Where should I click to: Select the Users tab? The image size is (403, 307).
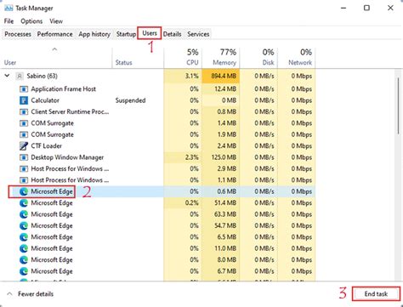150,33
